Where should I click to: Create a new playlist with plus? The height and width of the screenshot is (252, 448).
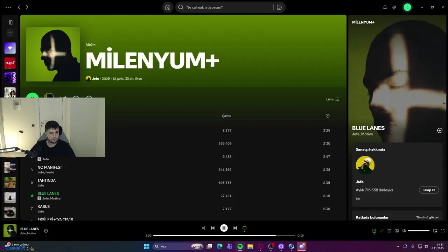[x=10, y=33]
